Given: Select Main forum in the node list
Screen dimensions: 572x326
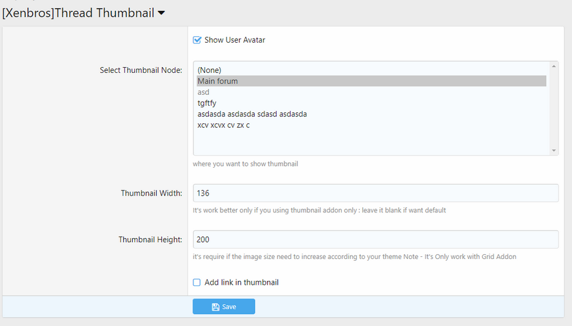Looking at the screenshot, I should (x=218, y=81).
